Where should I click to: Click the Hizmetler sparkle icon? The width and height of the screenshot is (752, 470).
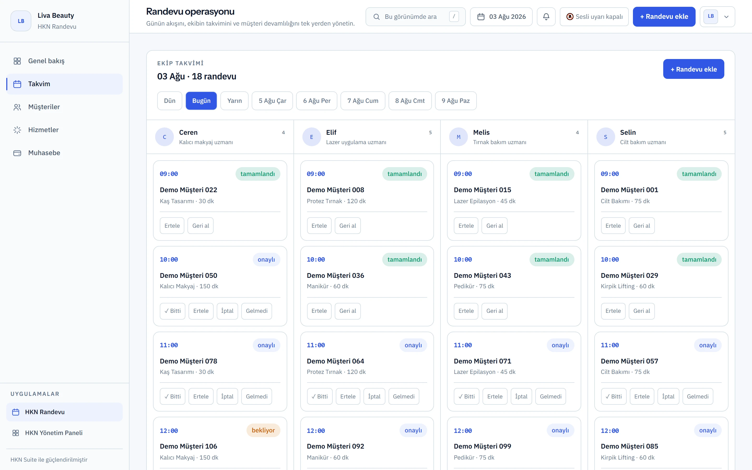(x=17, y=130)
